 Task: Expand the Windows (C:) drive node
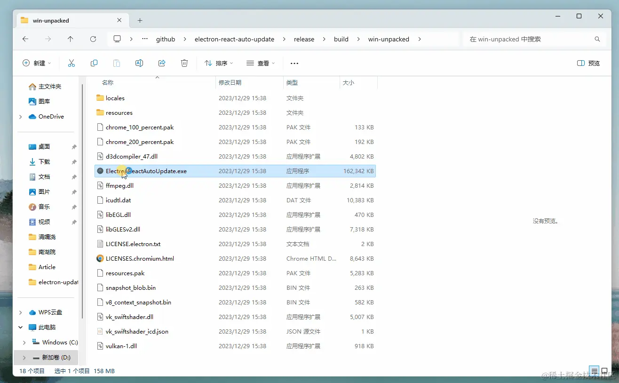pyautogui.click(x=24, y=343)
